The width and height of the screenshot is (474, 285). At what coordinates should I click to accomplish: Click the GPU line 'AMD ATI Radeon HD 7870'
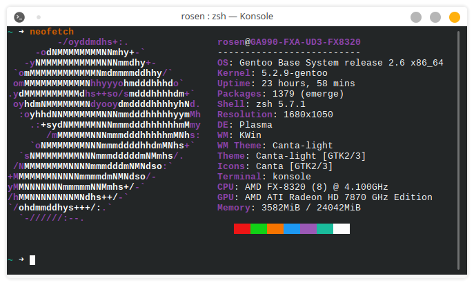pos(325,197)
